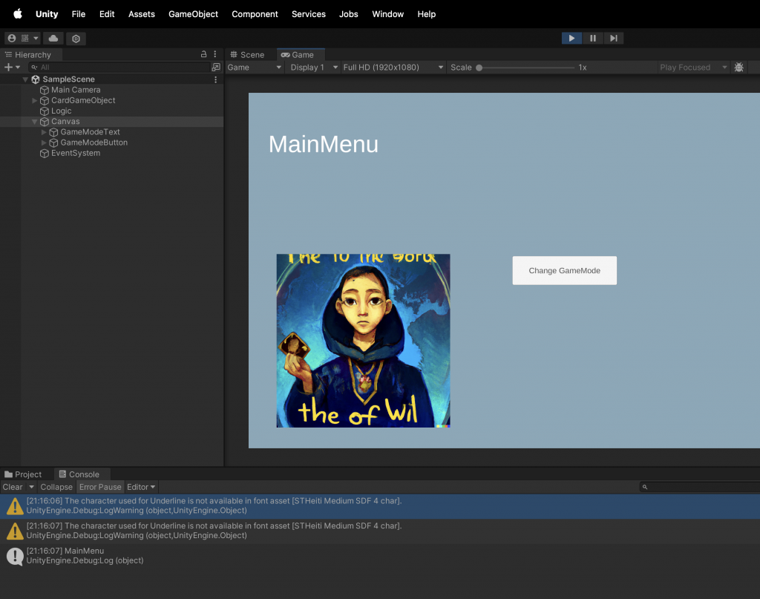This screenshot has height=599, width=760.
Task: Expand the GameModeText foldout arrow
Action: click(x=44, y=132)
